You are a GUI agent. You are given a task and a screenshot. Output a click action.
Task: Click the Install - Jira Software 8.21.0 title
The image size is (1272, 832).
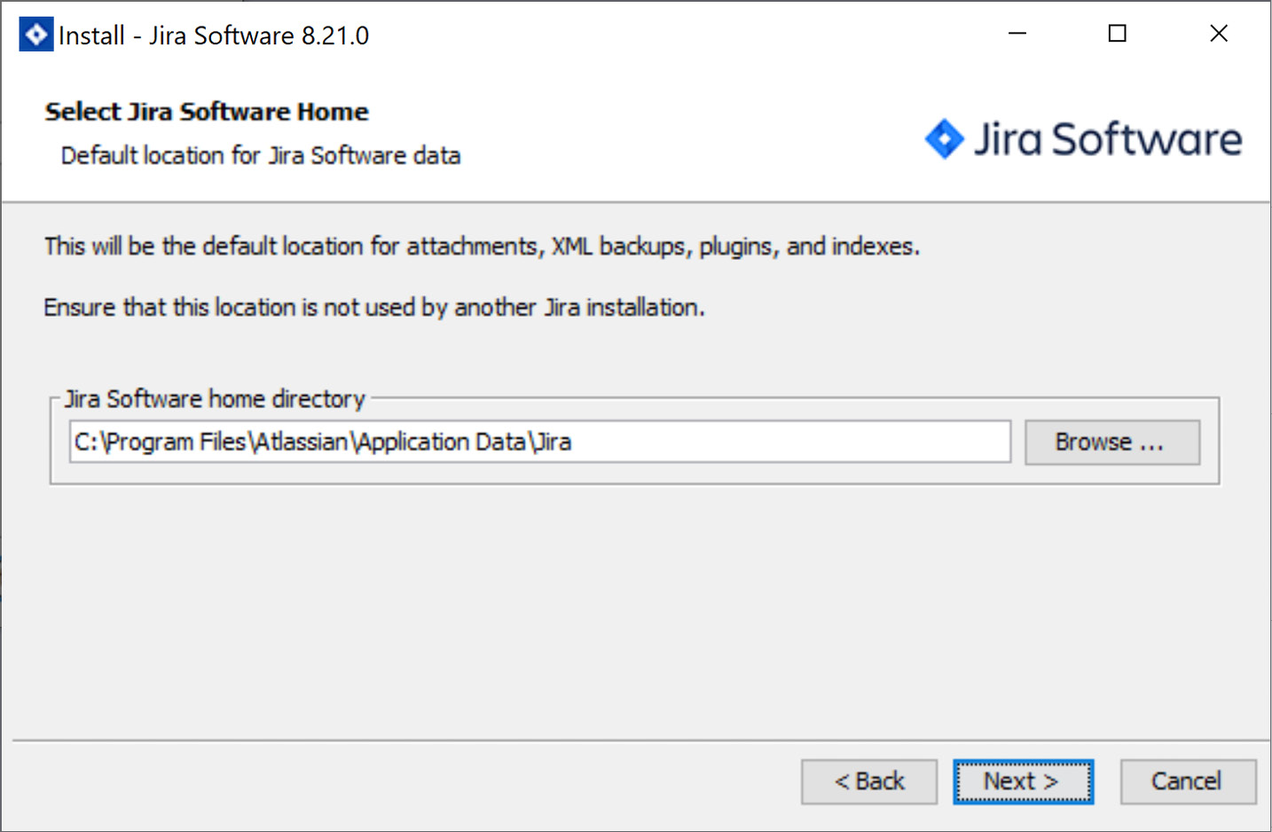pos(213,35)
